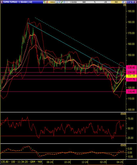Click the yellow 131.16 current price label
This screenshot has width=137, height=165.
click(x=131, y=75)
